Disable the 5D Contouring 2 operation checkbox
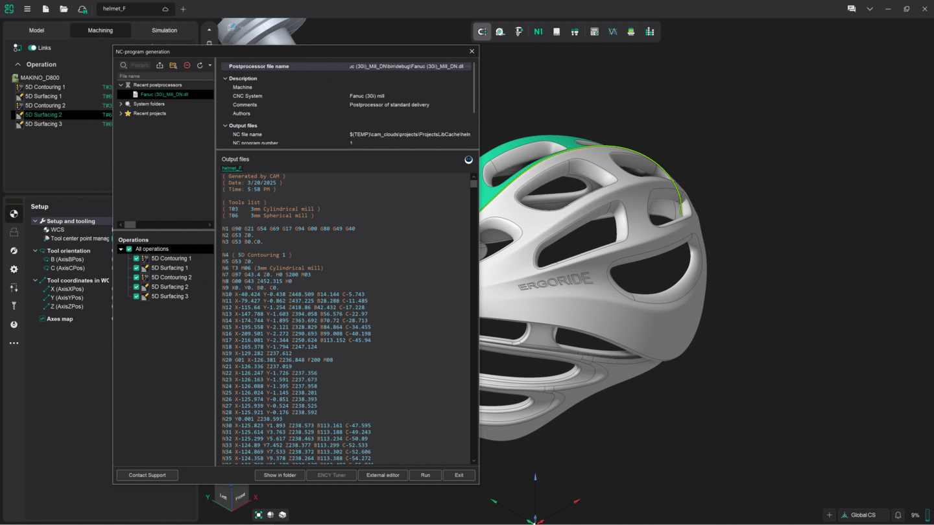The height and width of the screenshot is (525, 934). click(x=136, y=277)
